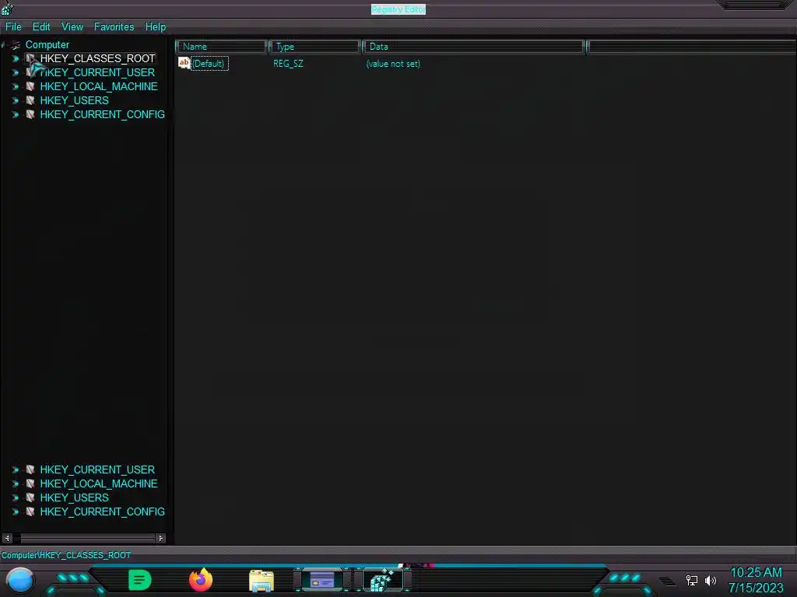Select the (Default) value entry
Viewport: 797px width, 597px height.
pos(209,64)
